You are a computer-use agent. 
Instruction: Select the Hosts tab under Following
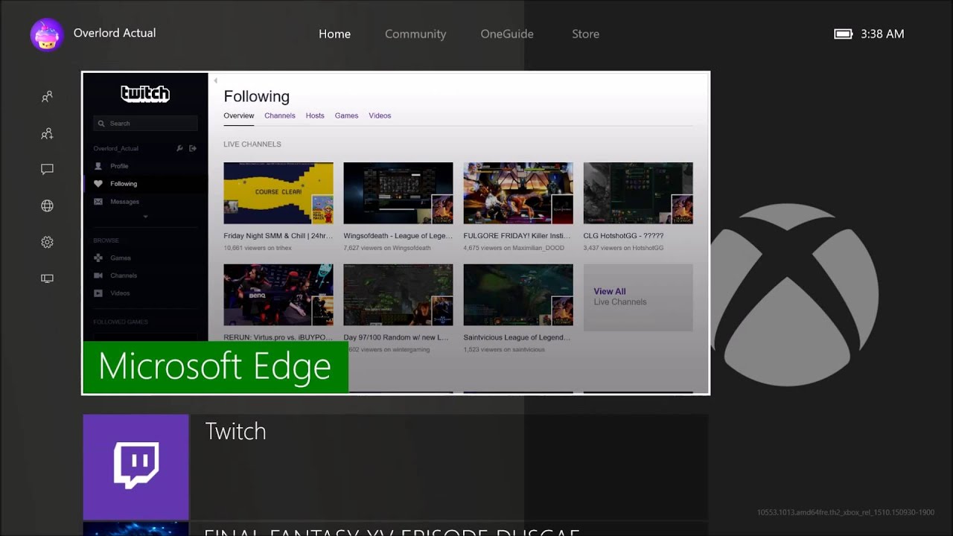(x=315, y=115)
